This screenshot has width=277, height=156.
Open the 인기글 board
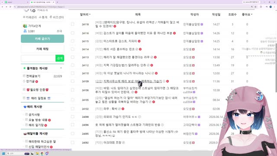pos(30,81)
